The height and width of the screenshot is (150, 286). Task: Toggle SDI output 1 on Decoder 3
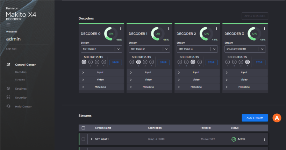[228, 62]
